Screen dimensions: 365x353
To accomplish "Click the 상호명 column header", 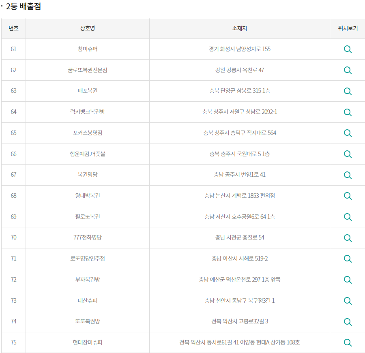I will [88, 28].
